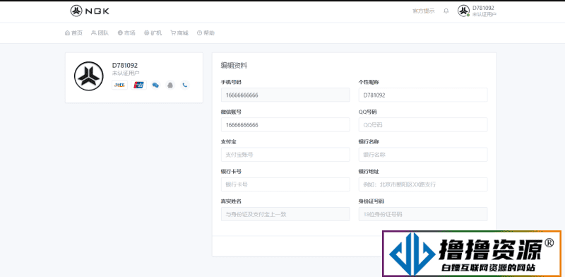Viewport: 565px width, 277px height.
Task: Click 未认证用户 text in profile card
Action: [x=126, y=73]
